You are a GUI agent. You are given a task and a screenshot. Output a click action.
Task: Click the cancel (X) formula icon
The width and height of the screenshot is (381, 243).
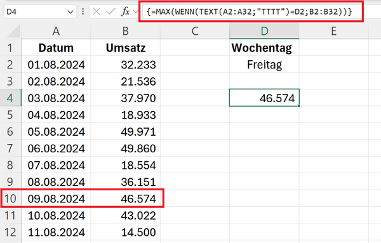tap(97, 11)
